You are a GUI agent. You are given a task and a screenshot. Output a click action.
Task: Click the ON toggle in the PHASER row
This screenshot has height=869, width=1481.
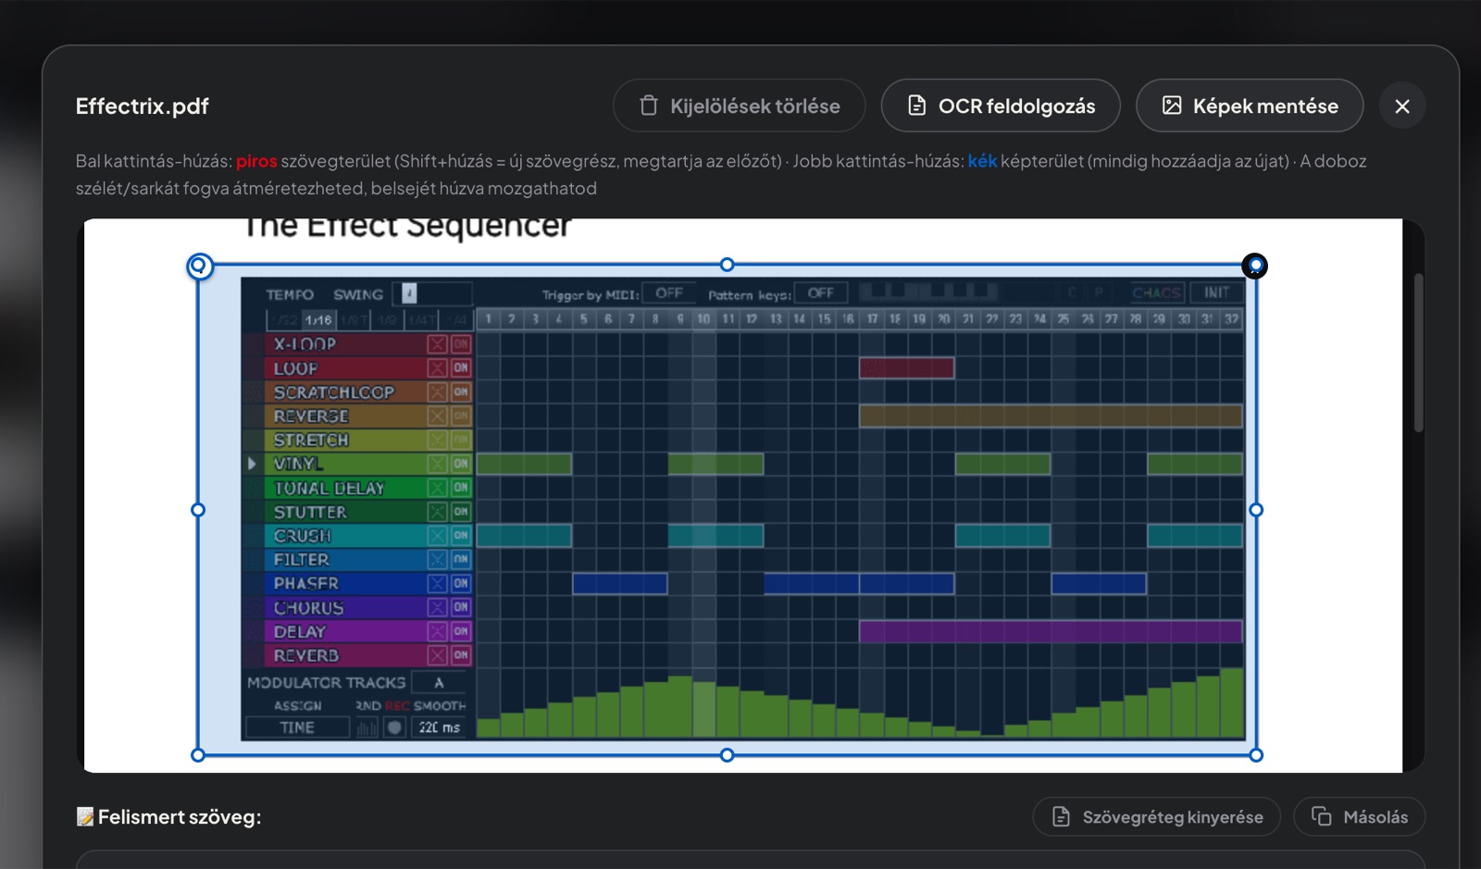[x=461, y=583]
